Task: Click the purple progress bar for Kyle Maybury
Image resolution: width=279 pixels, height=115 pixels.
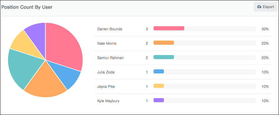Action: click(x=159, y=100)
